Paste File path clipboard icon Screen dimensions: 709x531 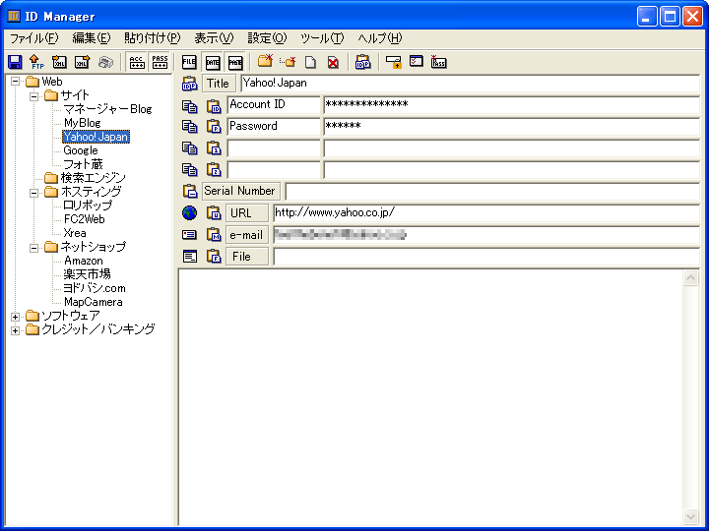(x=214, y=257)
